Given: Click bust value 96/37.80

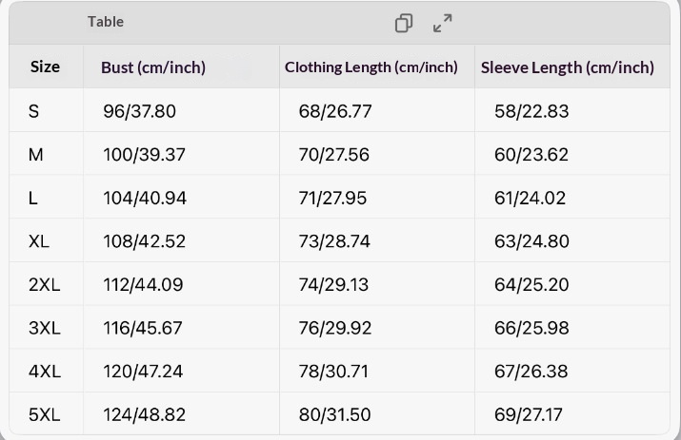Looking at the screenshot, I should 139,111.
